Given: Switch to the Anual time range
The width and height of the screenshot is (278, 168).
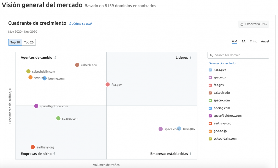Looking at the screenshot, I should 265,42.
